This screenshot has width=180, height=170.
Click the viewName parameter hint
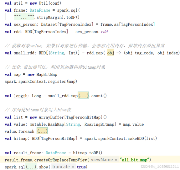tap(104, 160)
